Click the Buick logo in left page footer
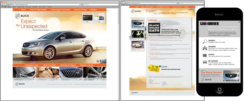Viewport: 244px width, 101px height. (x=20, y=84)
